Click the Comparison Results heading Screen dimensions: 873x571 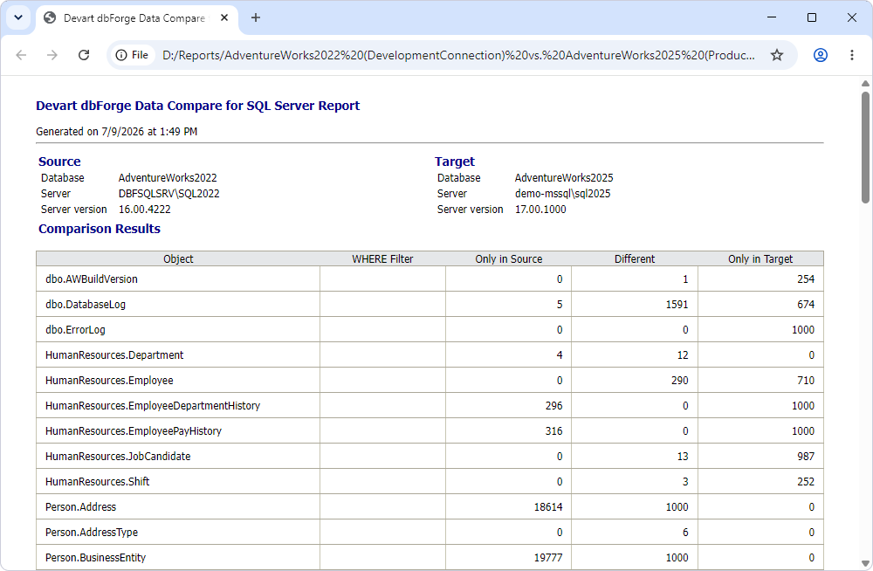[x=100, y=229]
